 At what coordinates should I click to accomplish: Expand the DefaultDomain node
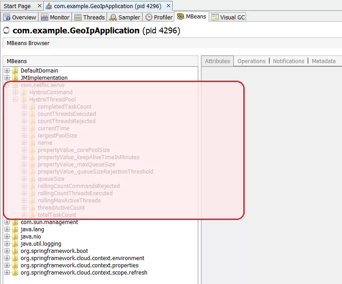pos(7,70)
